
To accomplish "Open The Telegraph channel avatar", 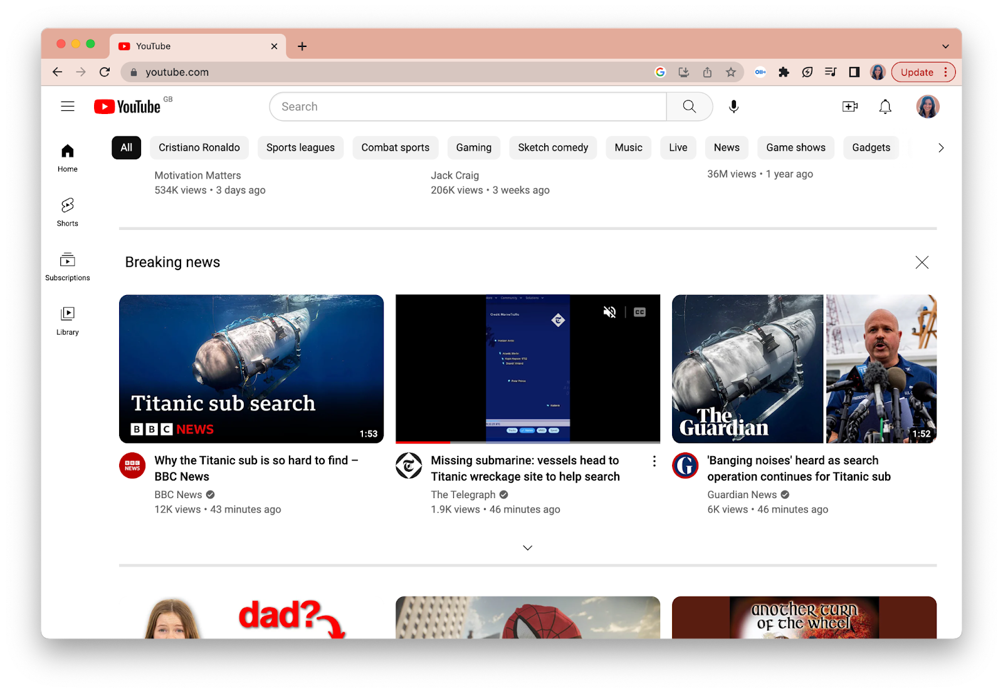I will point(409,466).
